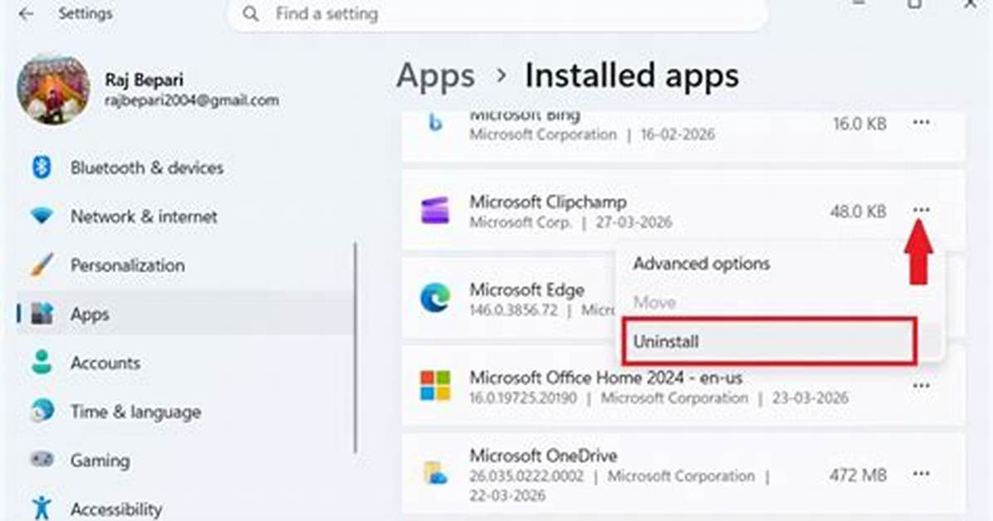Click the sidebar vertical scrollbar
This screenshot has width=993, height=521.
pyautogui.click(x=355, y=348)
